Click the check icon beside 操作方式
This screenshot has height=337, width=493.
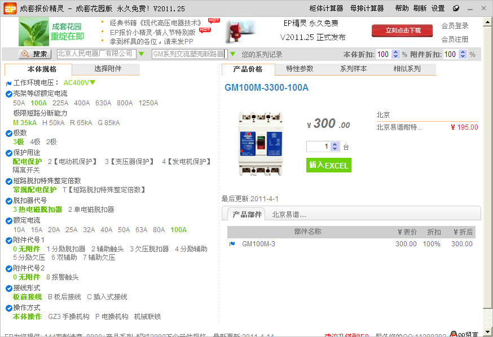pos(9,308)
